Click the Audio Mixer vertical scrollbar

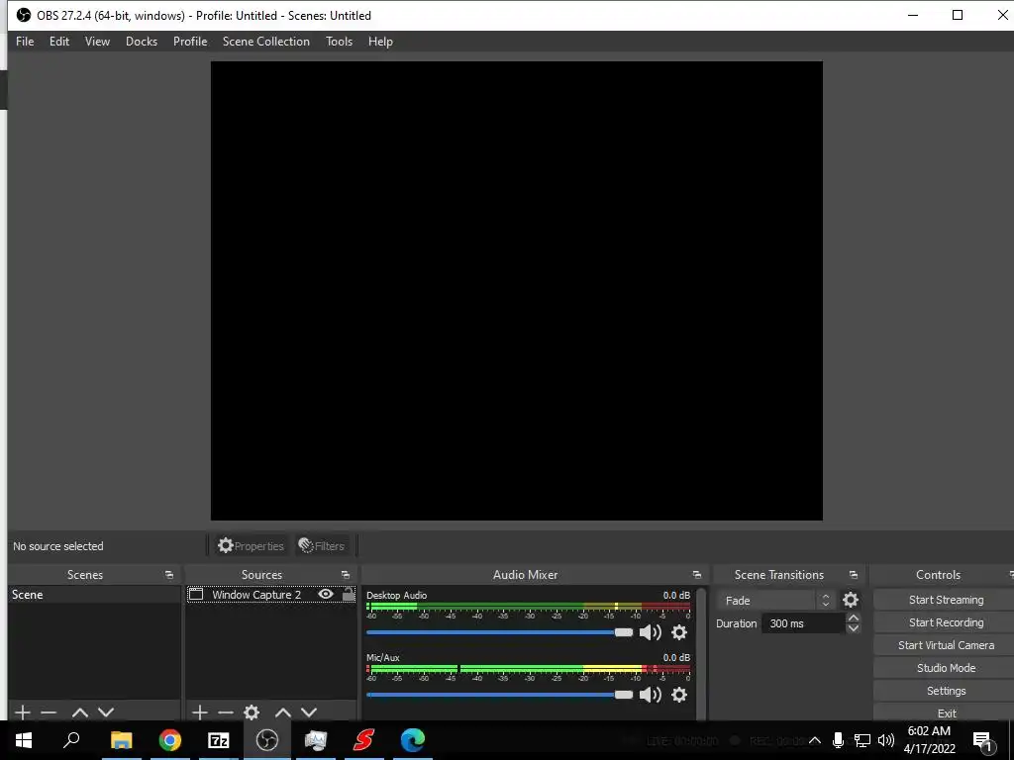click(701, 653)
